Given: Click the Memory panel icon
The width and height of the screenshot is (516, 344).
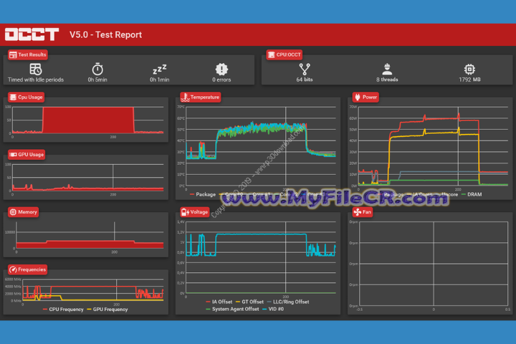Looking at the screenshot, I should click(x=13, y=212).
